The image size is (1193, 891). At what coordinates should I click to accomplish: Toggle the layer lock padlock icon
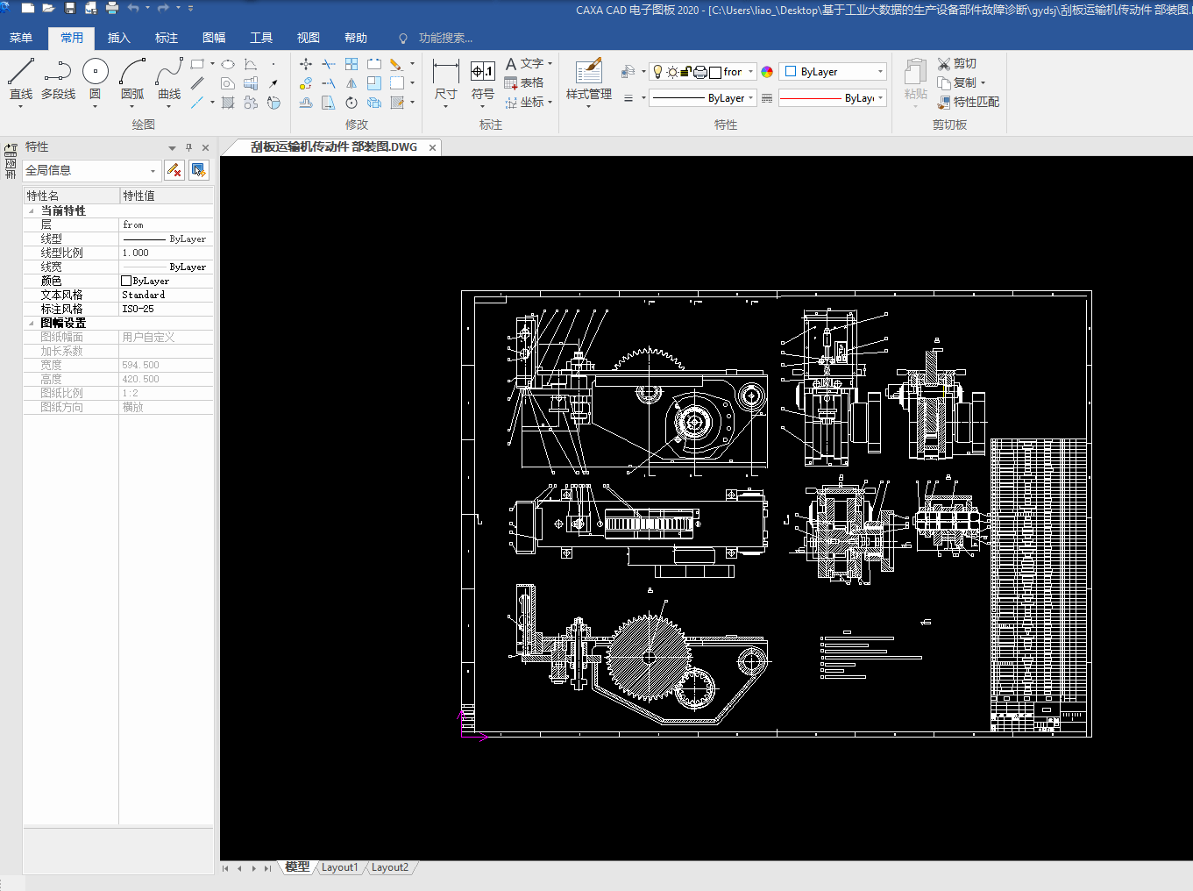pyautogui.click(x=686, y=72)
